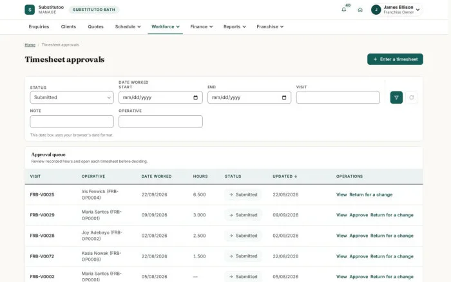Click the Enter a timesheet button
Image resolution: width=451 pixels, height=282 pixels.
[395, 59]
